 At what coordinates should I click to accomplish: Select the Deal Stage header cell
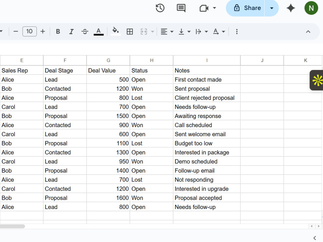click(65, 70)
